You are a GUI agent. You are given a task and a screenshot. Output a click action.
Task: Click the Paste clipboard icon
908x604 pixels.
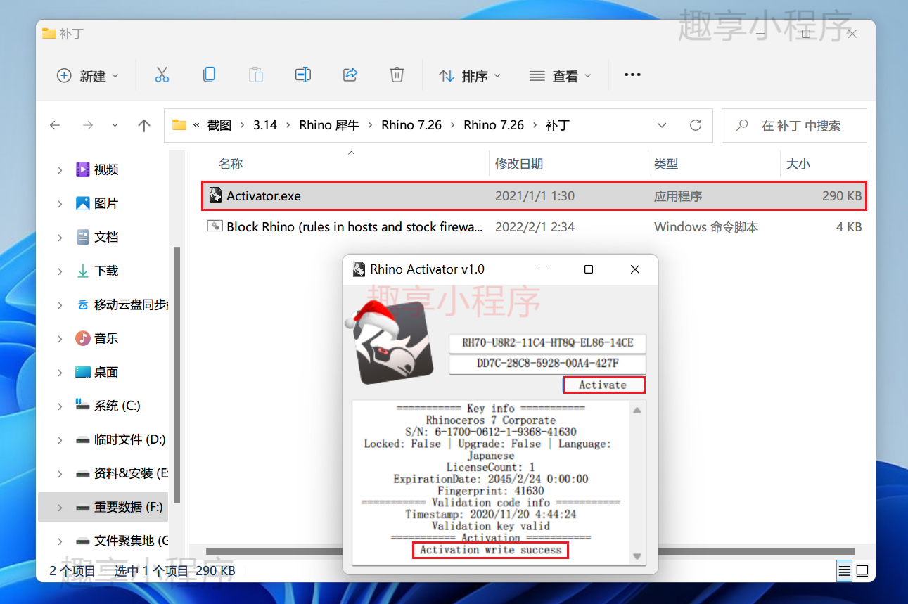(x=256, y=75)
